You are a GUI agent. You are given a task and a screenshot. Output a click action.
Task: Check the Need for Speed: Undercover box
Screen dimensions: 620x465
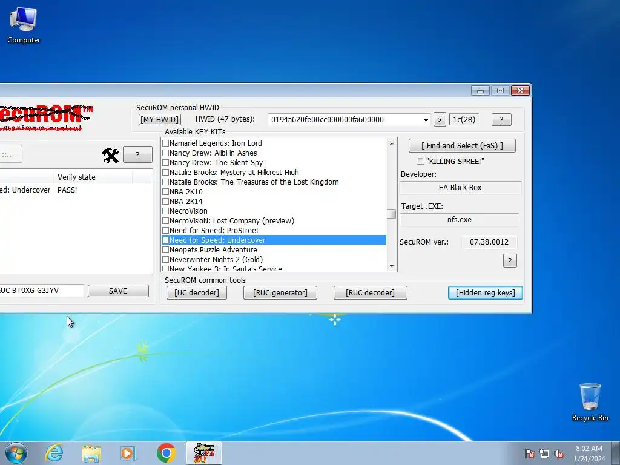click(166, 240)
